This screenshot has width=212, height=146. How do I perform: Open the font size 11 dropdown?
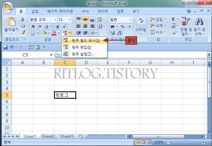pos(69,20)
